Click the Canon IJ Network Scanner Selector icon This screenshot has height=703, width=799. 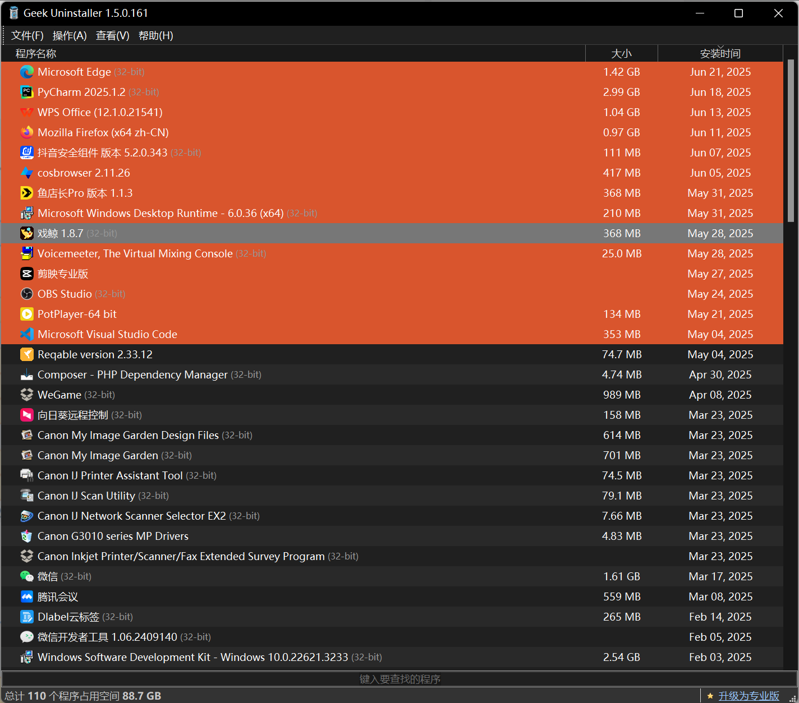pyautogui.click(x=27, y=516)
